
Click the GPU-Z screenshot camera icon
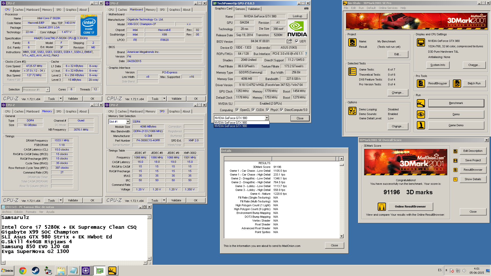tap(306, 8)
